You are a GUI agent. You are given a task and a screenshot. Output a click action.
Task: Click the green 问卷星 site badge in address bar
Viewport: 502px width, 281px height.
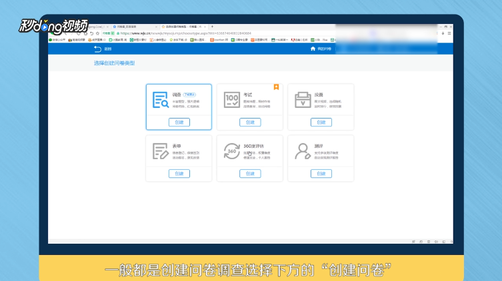pos(108,33)
